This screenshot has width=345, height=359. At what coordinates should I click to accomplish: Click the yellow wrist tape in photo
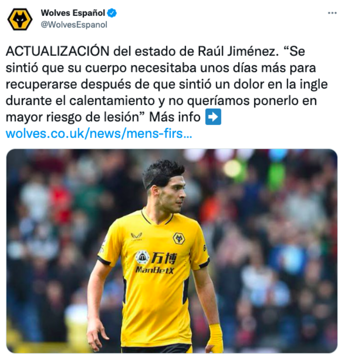[215, 337]
